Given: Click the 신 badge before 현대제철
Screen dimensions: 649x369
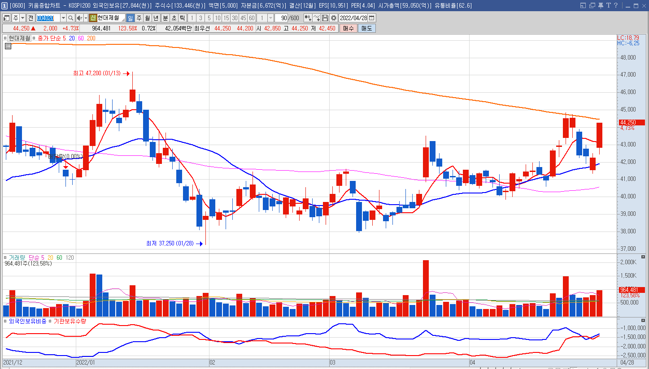Looking at the screenshot, I should click(93, 18).
